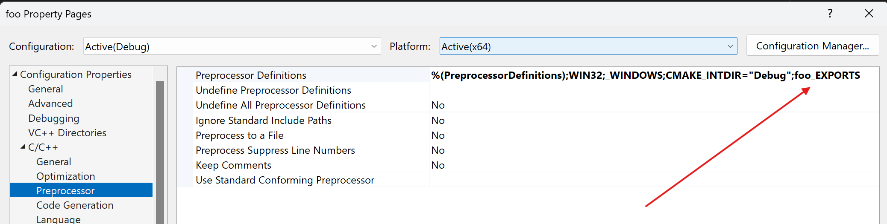Select VC++ Directories in the tree

[67, 133]
